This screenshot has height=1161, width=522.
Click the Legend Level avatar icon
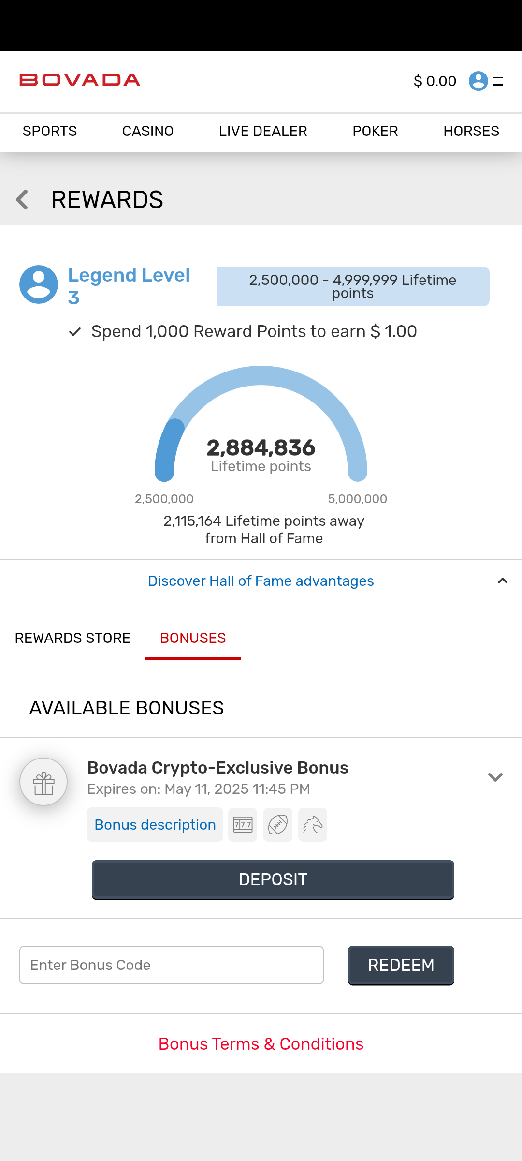(x=39, y=284)
